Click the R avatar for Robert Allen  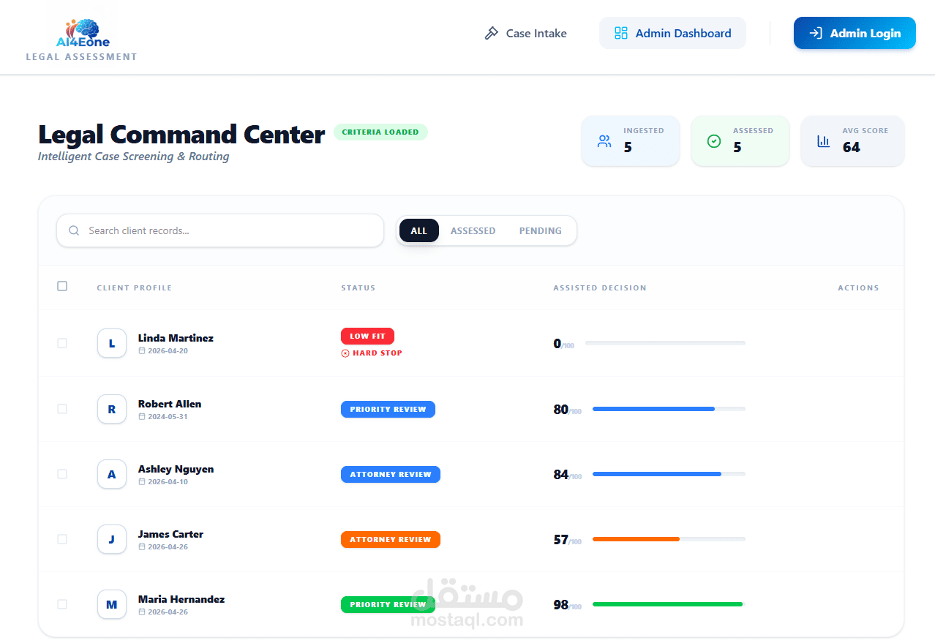point(112,409)
